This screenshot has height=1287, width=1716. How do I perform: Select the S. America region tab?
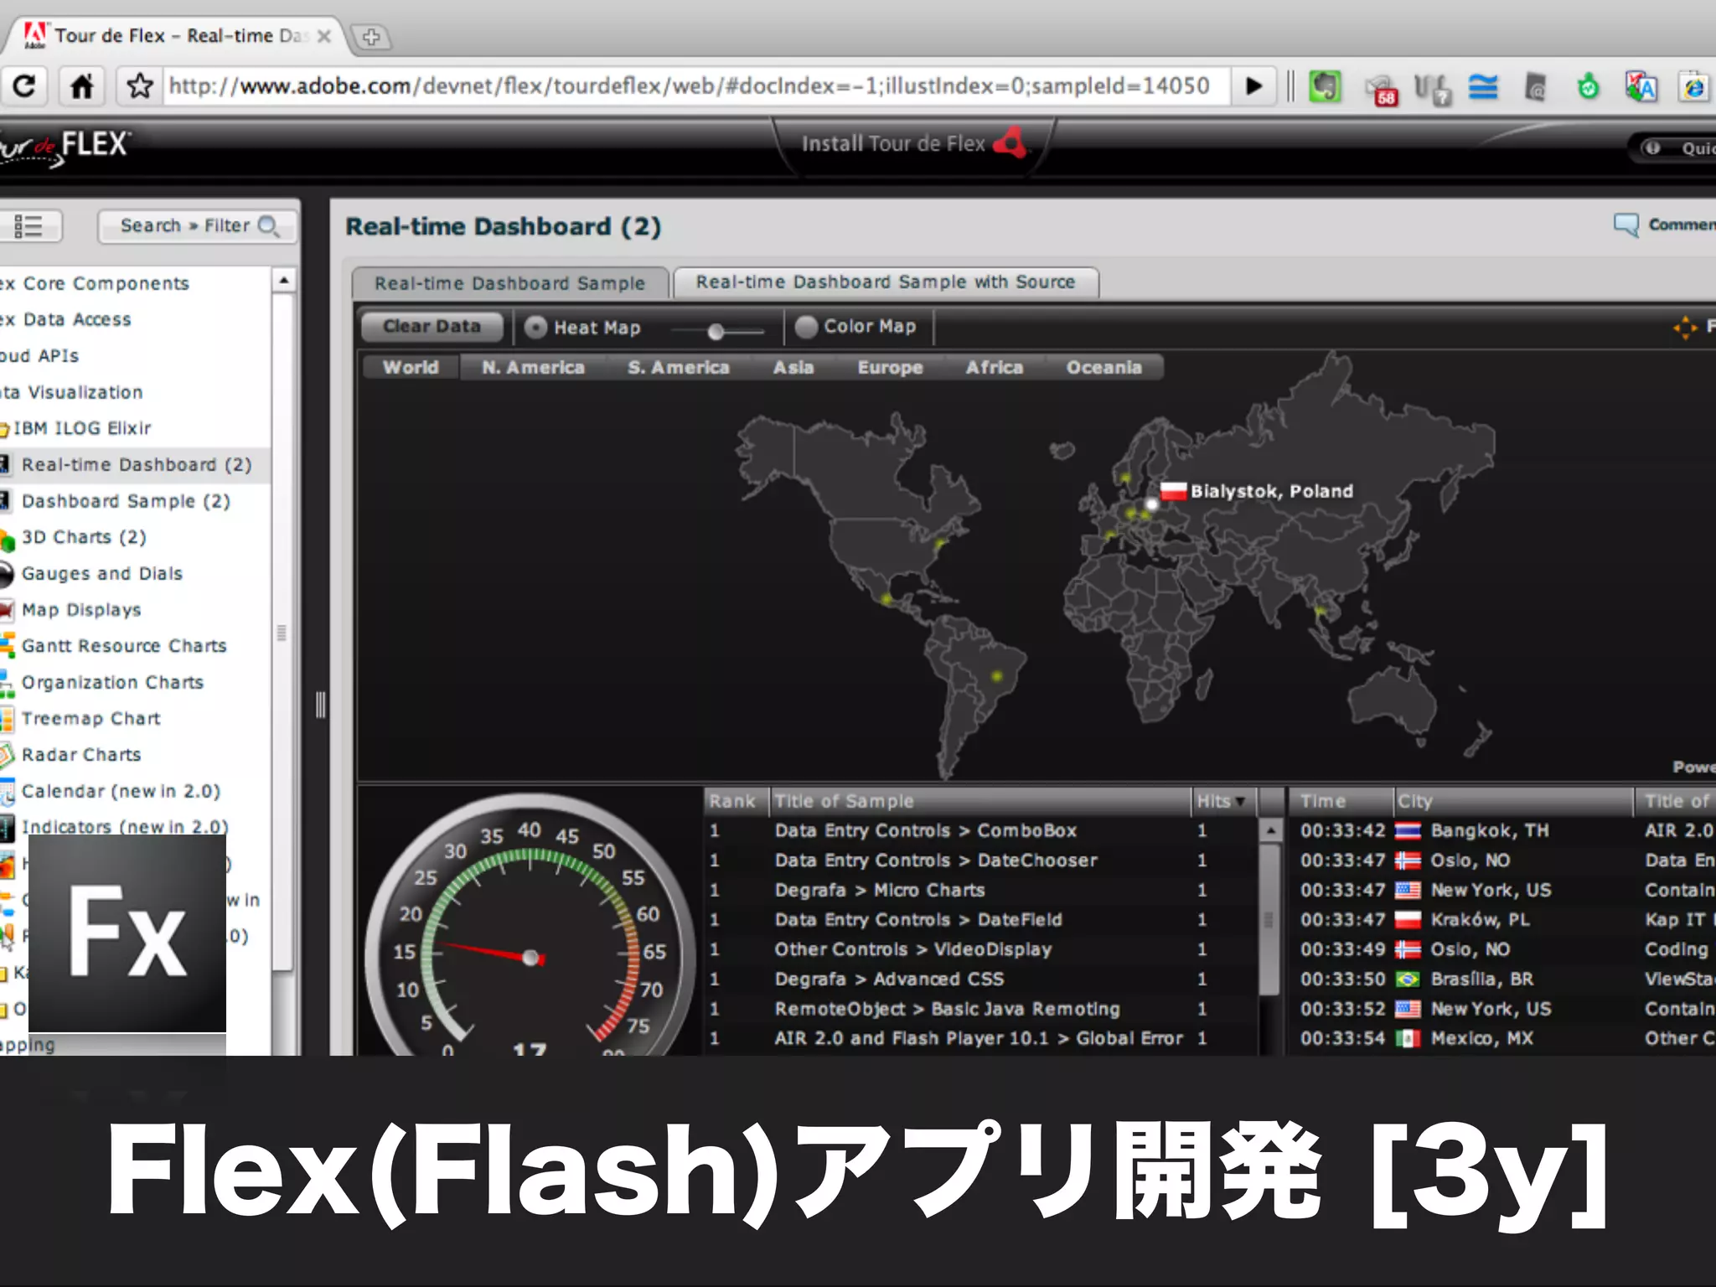click(x=679, y=367)
